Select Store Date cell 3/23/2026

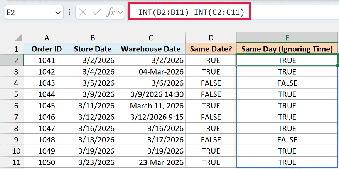tap(93, 162)
